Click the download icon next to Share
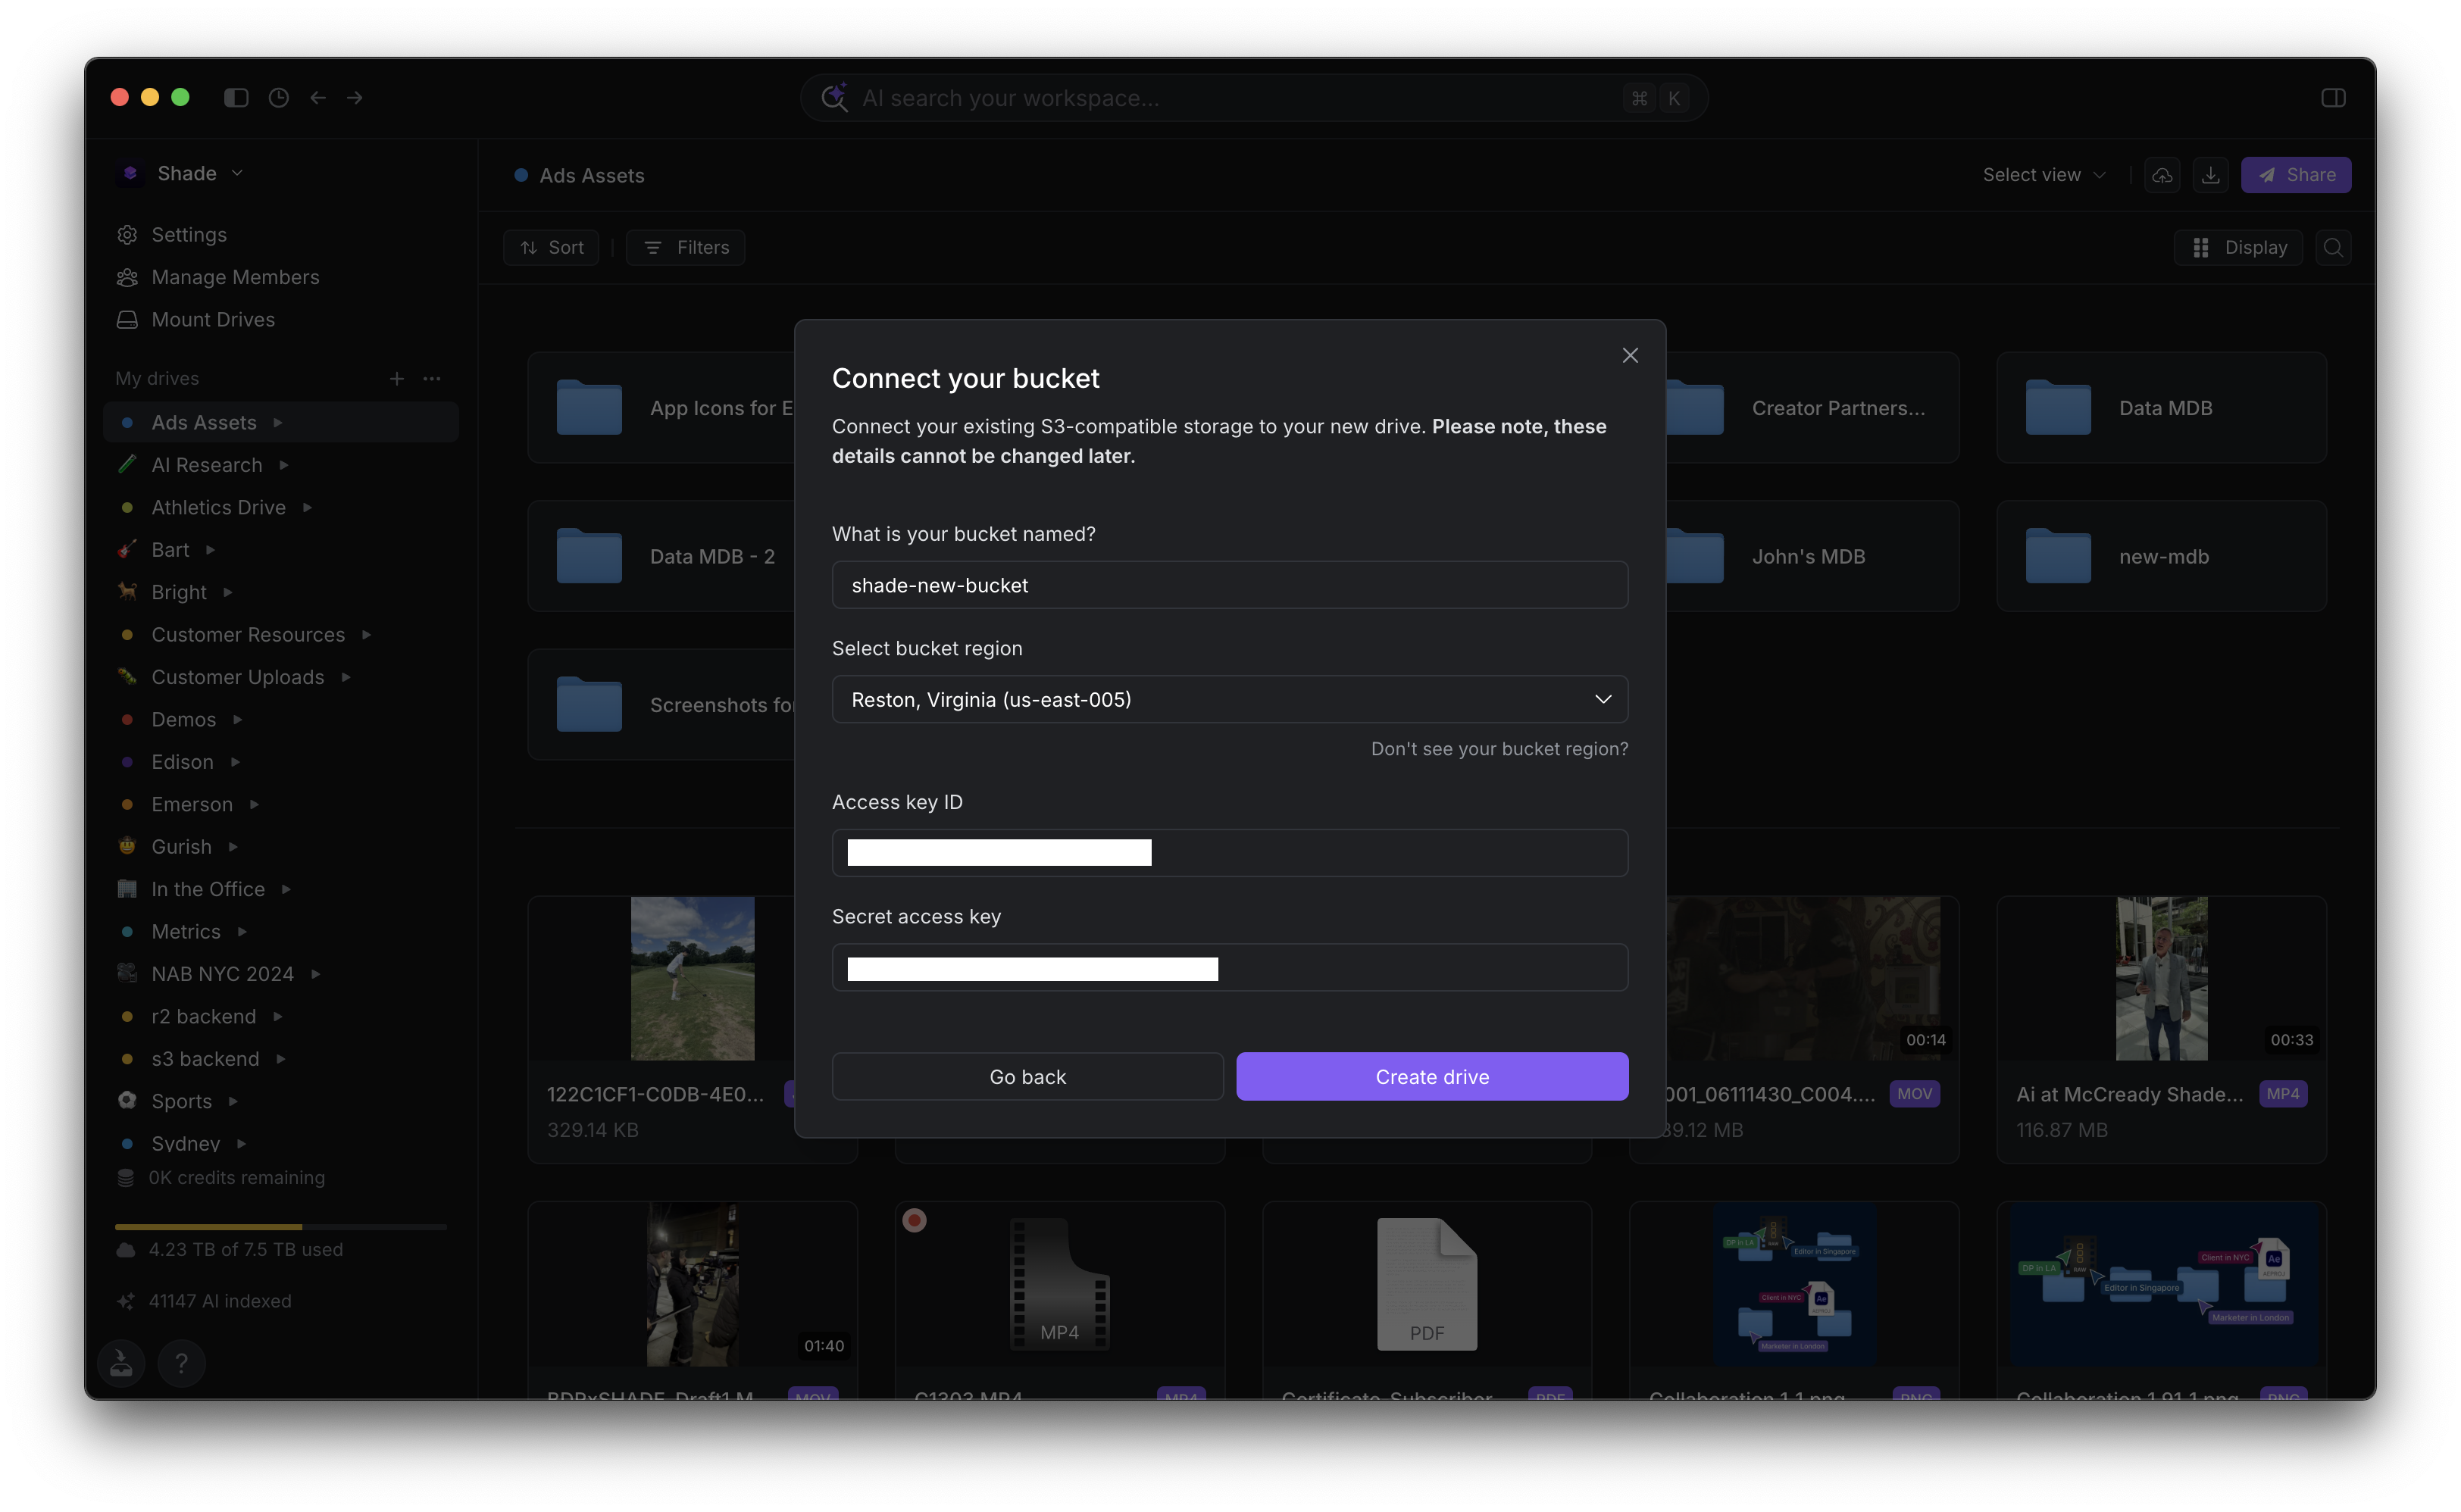Viewport: 2461px width, 1512px height. tap(2210, 175)
